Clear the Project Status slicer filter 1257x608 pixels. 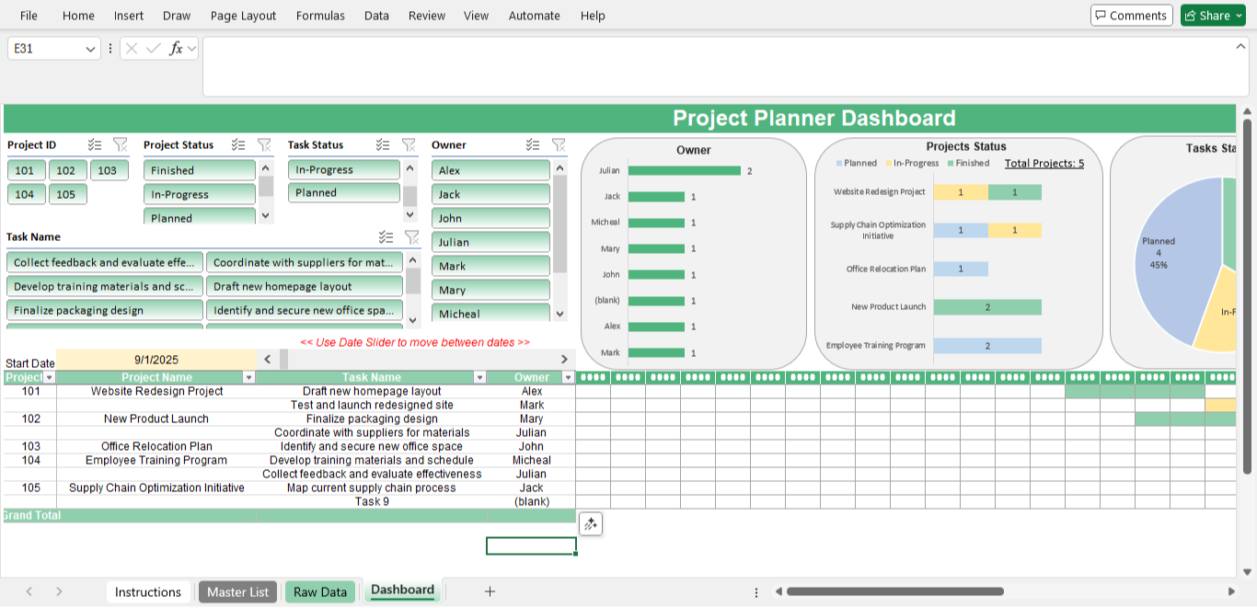coord(264,144)
